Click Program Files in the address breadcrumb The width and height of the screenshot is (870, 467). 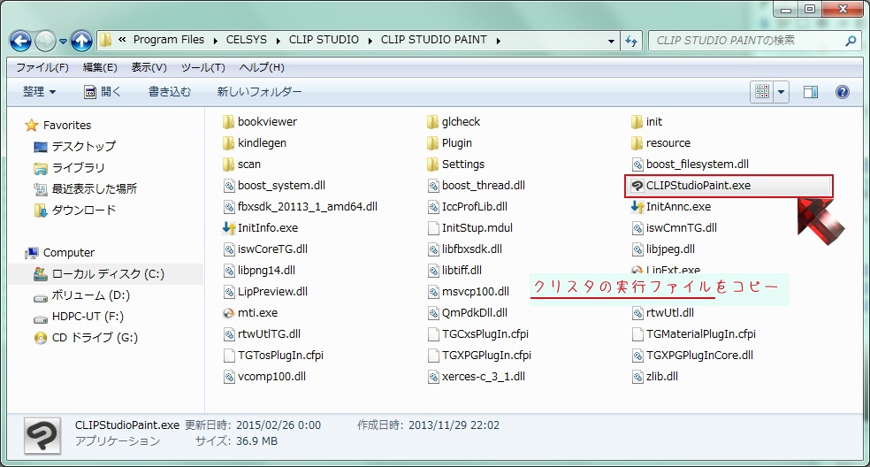pos(169,40)
